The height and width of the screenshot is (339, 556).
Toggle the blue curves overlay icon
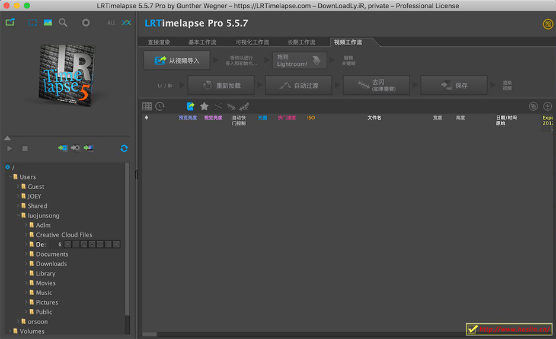click(126, 23)
